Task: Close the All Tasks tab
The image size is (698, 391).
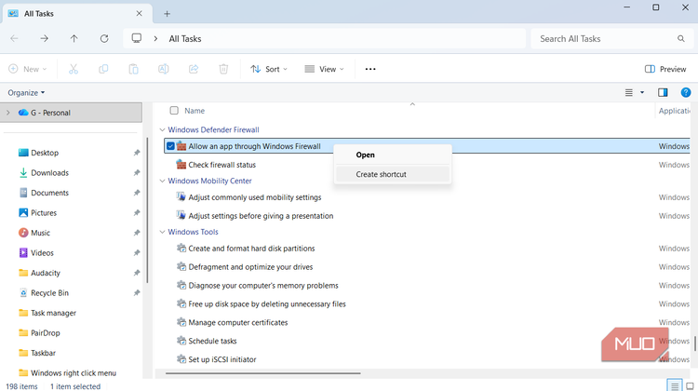Action: tap(140, 13)
